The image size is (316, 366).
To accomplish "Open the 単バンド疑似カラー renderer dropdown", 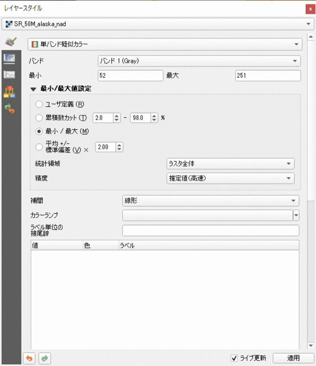I will (165, 44).
